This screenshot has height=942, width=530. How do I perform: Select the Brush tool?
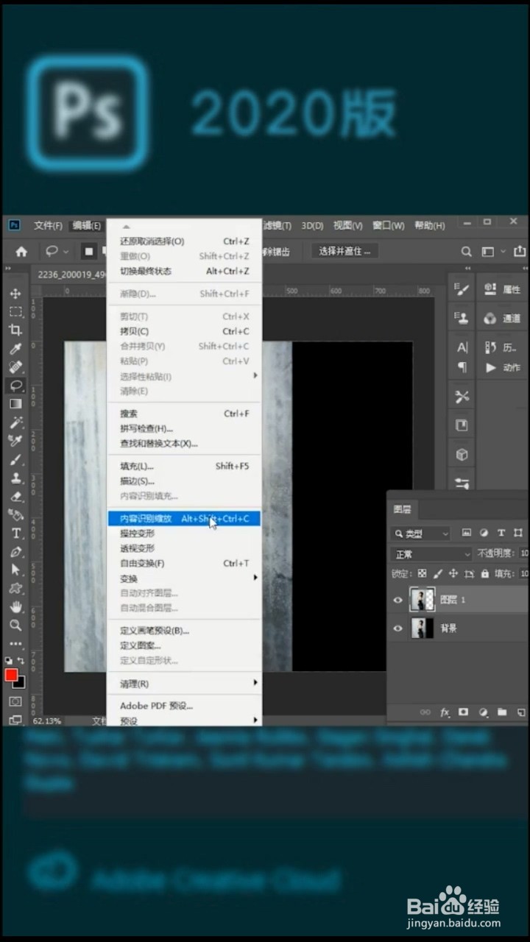[15, 459]
